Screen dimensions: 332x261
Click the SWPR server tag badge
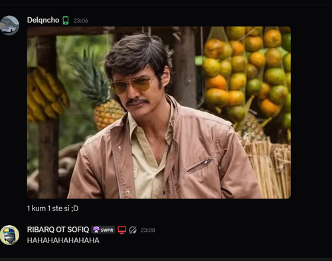(103, 230)
